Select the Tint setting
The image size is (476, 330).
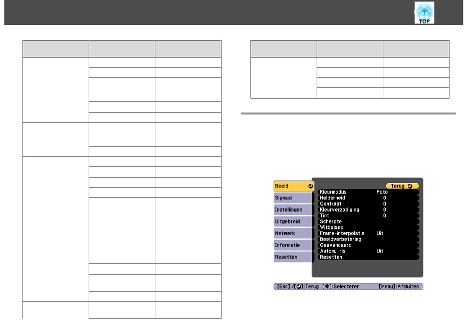point(368,216)
